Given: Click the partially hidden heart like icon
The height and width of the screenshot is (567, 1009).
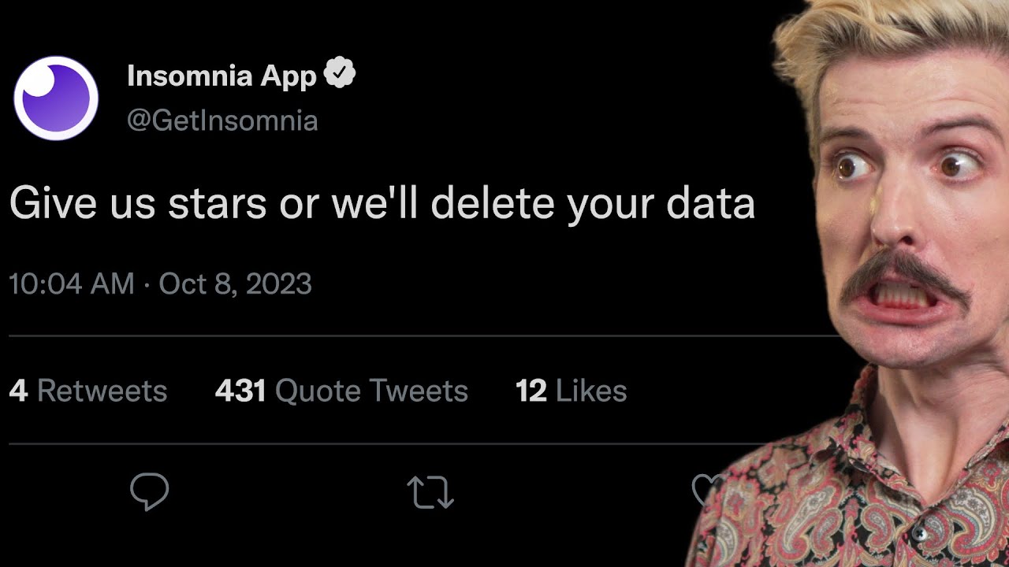Looking at the screenshot, I should click(702, 490).
